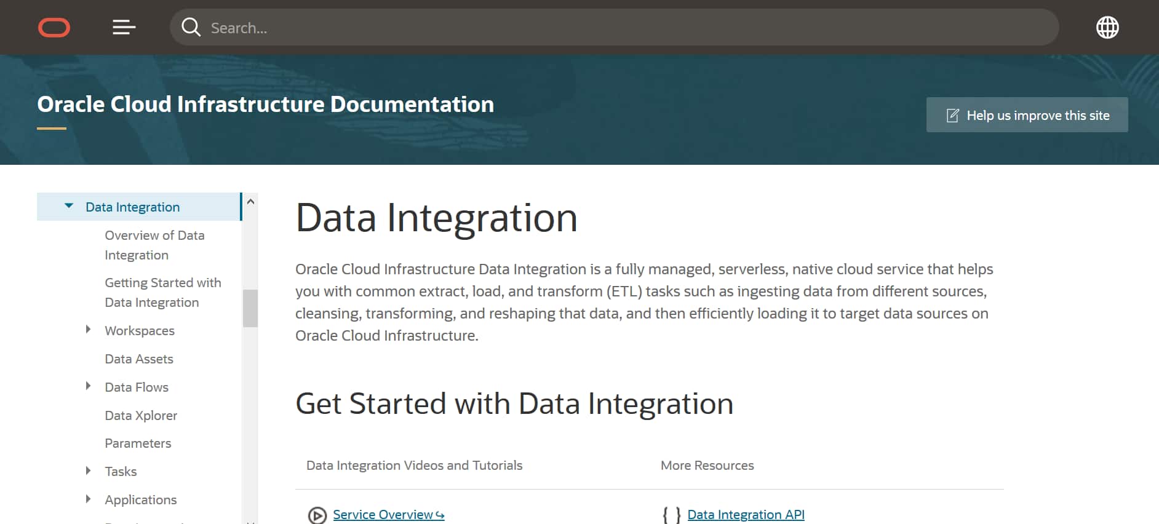
Task: Expand the Tasks section
Action: [x=88, y=470]
